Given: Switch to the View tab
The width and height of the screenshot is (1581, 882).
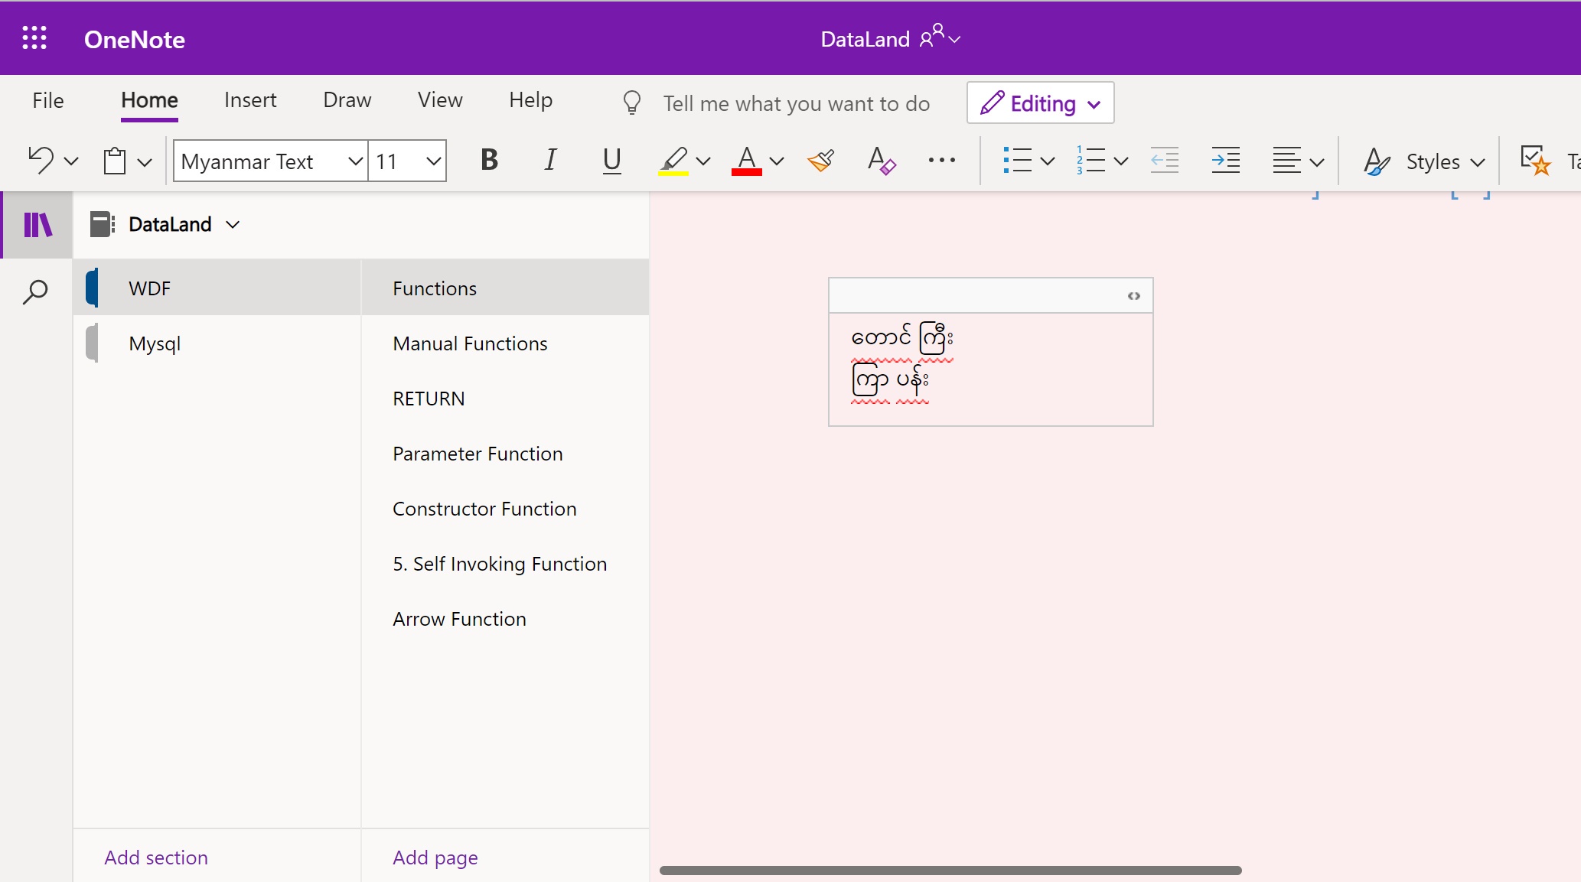Looking at the screenshot, I should (440, 100).
